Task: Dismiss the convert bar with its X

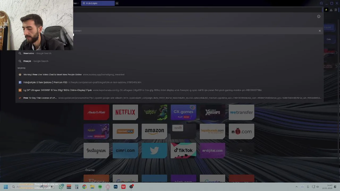Action: (320, 31)
